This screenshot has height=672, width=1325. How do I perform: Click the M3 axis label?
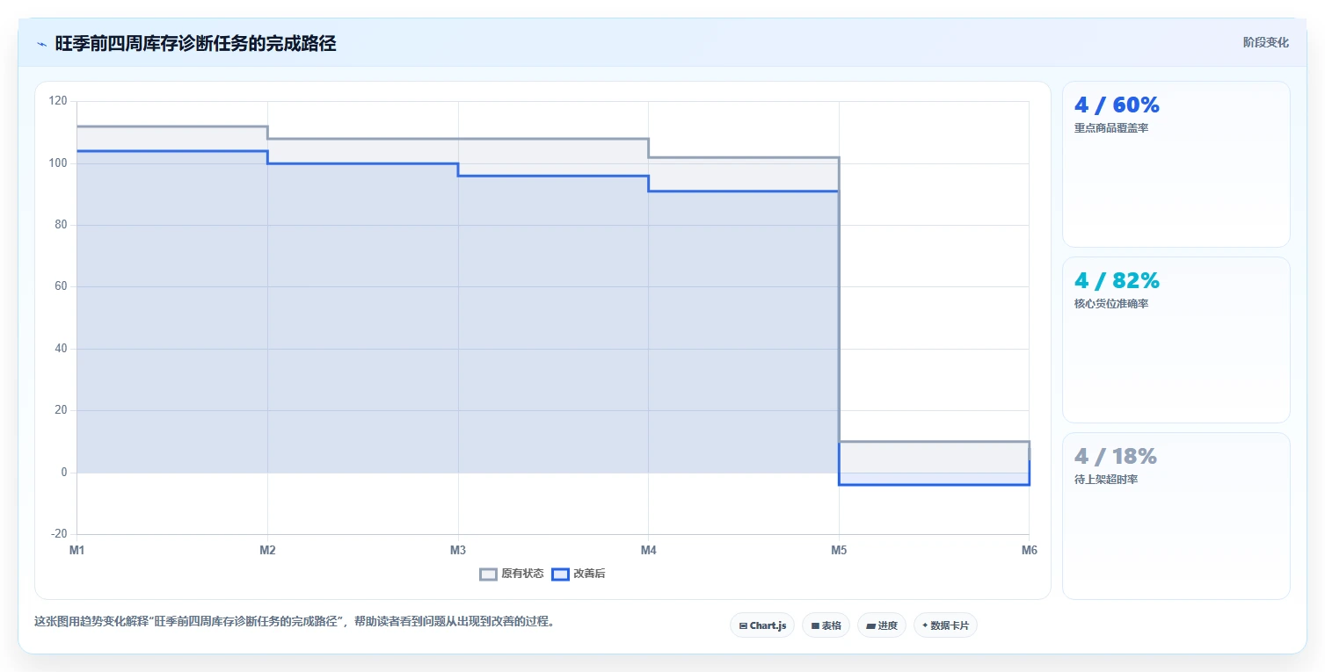coord(458,550)
